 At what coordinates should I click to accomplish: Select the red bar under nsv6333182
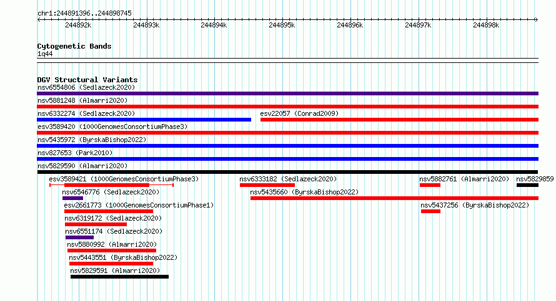[267, 185]
